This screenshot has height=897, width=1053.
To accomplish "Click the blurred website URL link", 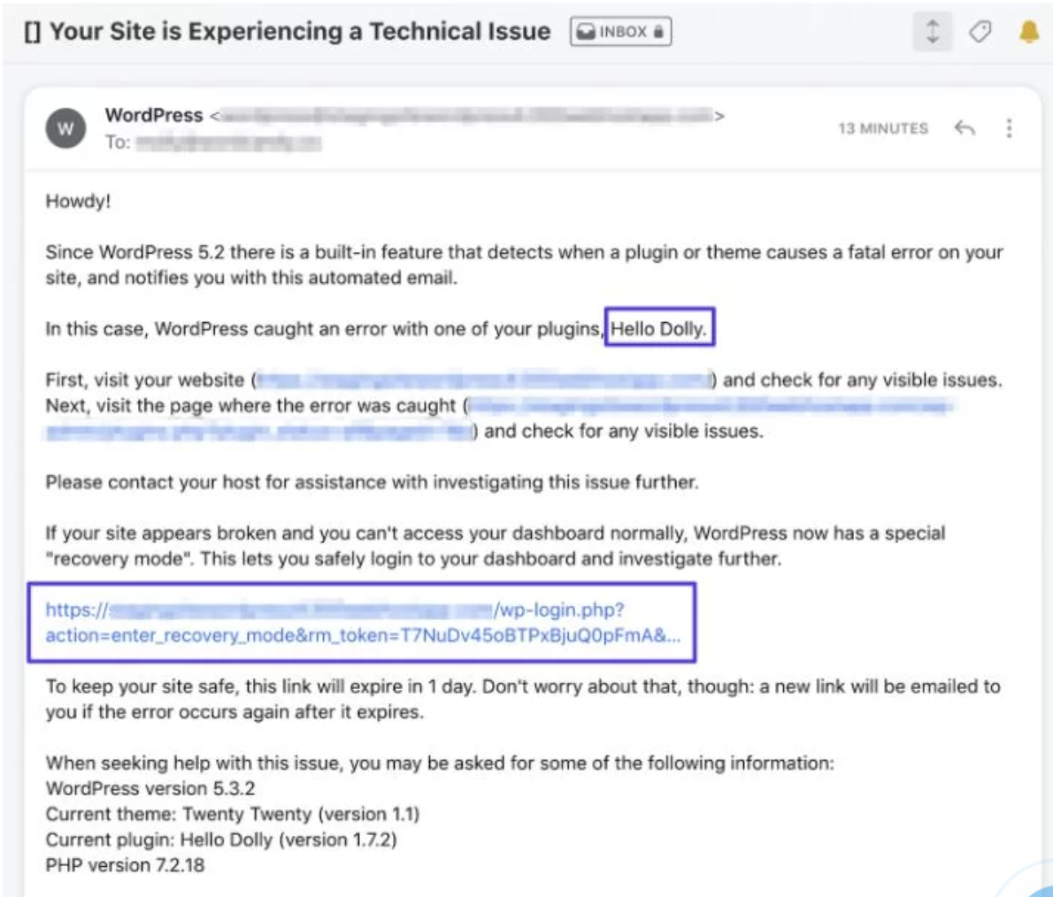I will 483,380.
